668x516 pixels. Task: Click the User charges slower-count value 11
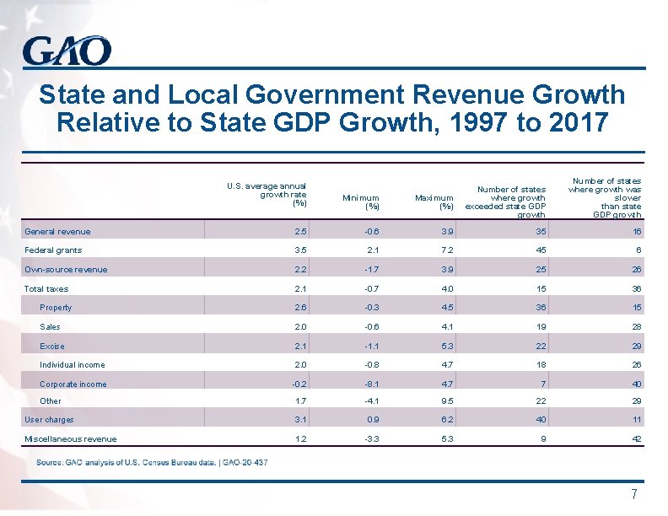coord(637,420)
